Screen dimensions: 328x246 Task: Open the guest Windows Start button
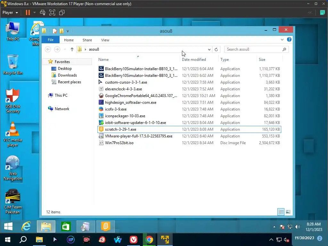[x=8, y=226]
